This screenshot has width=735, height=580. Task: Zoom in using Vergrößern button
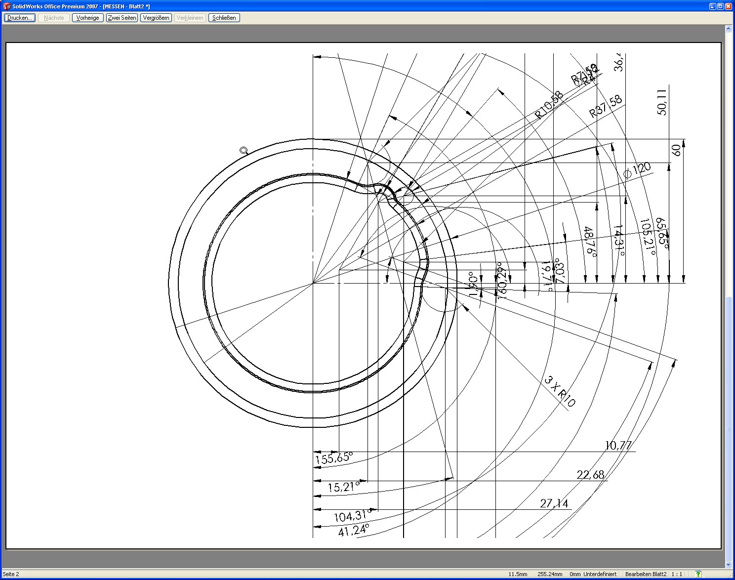coord(156,18)
